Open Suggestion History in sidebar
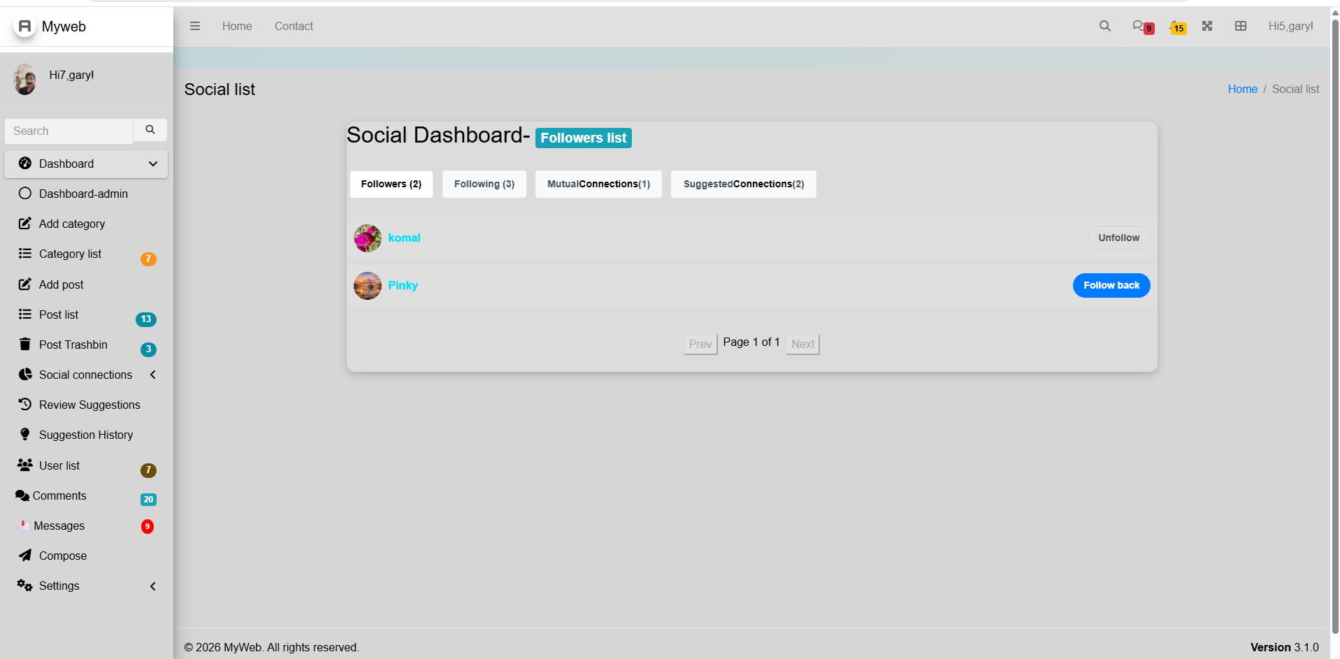1340x659 pixels. click(x=86, y=435)
